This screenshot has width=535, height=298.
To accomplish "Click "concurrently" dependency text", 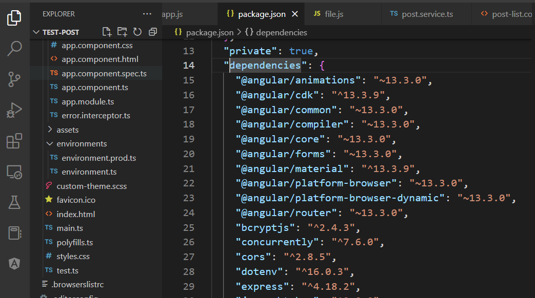I will (278, 243).
